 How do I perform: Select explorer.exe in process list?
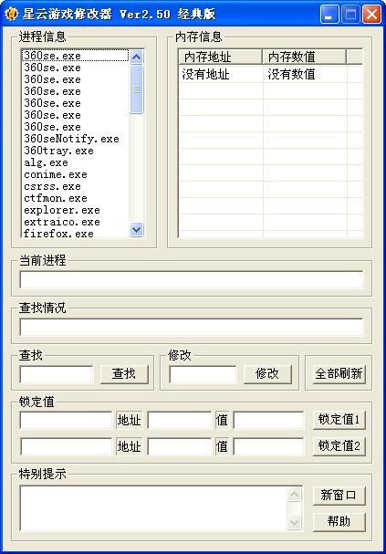pyautogui.click(x=62, y=210)
